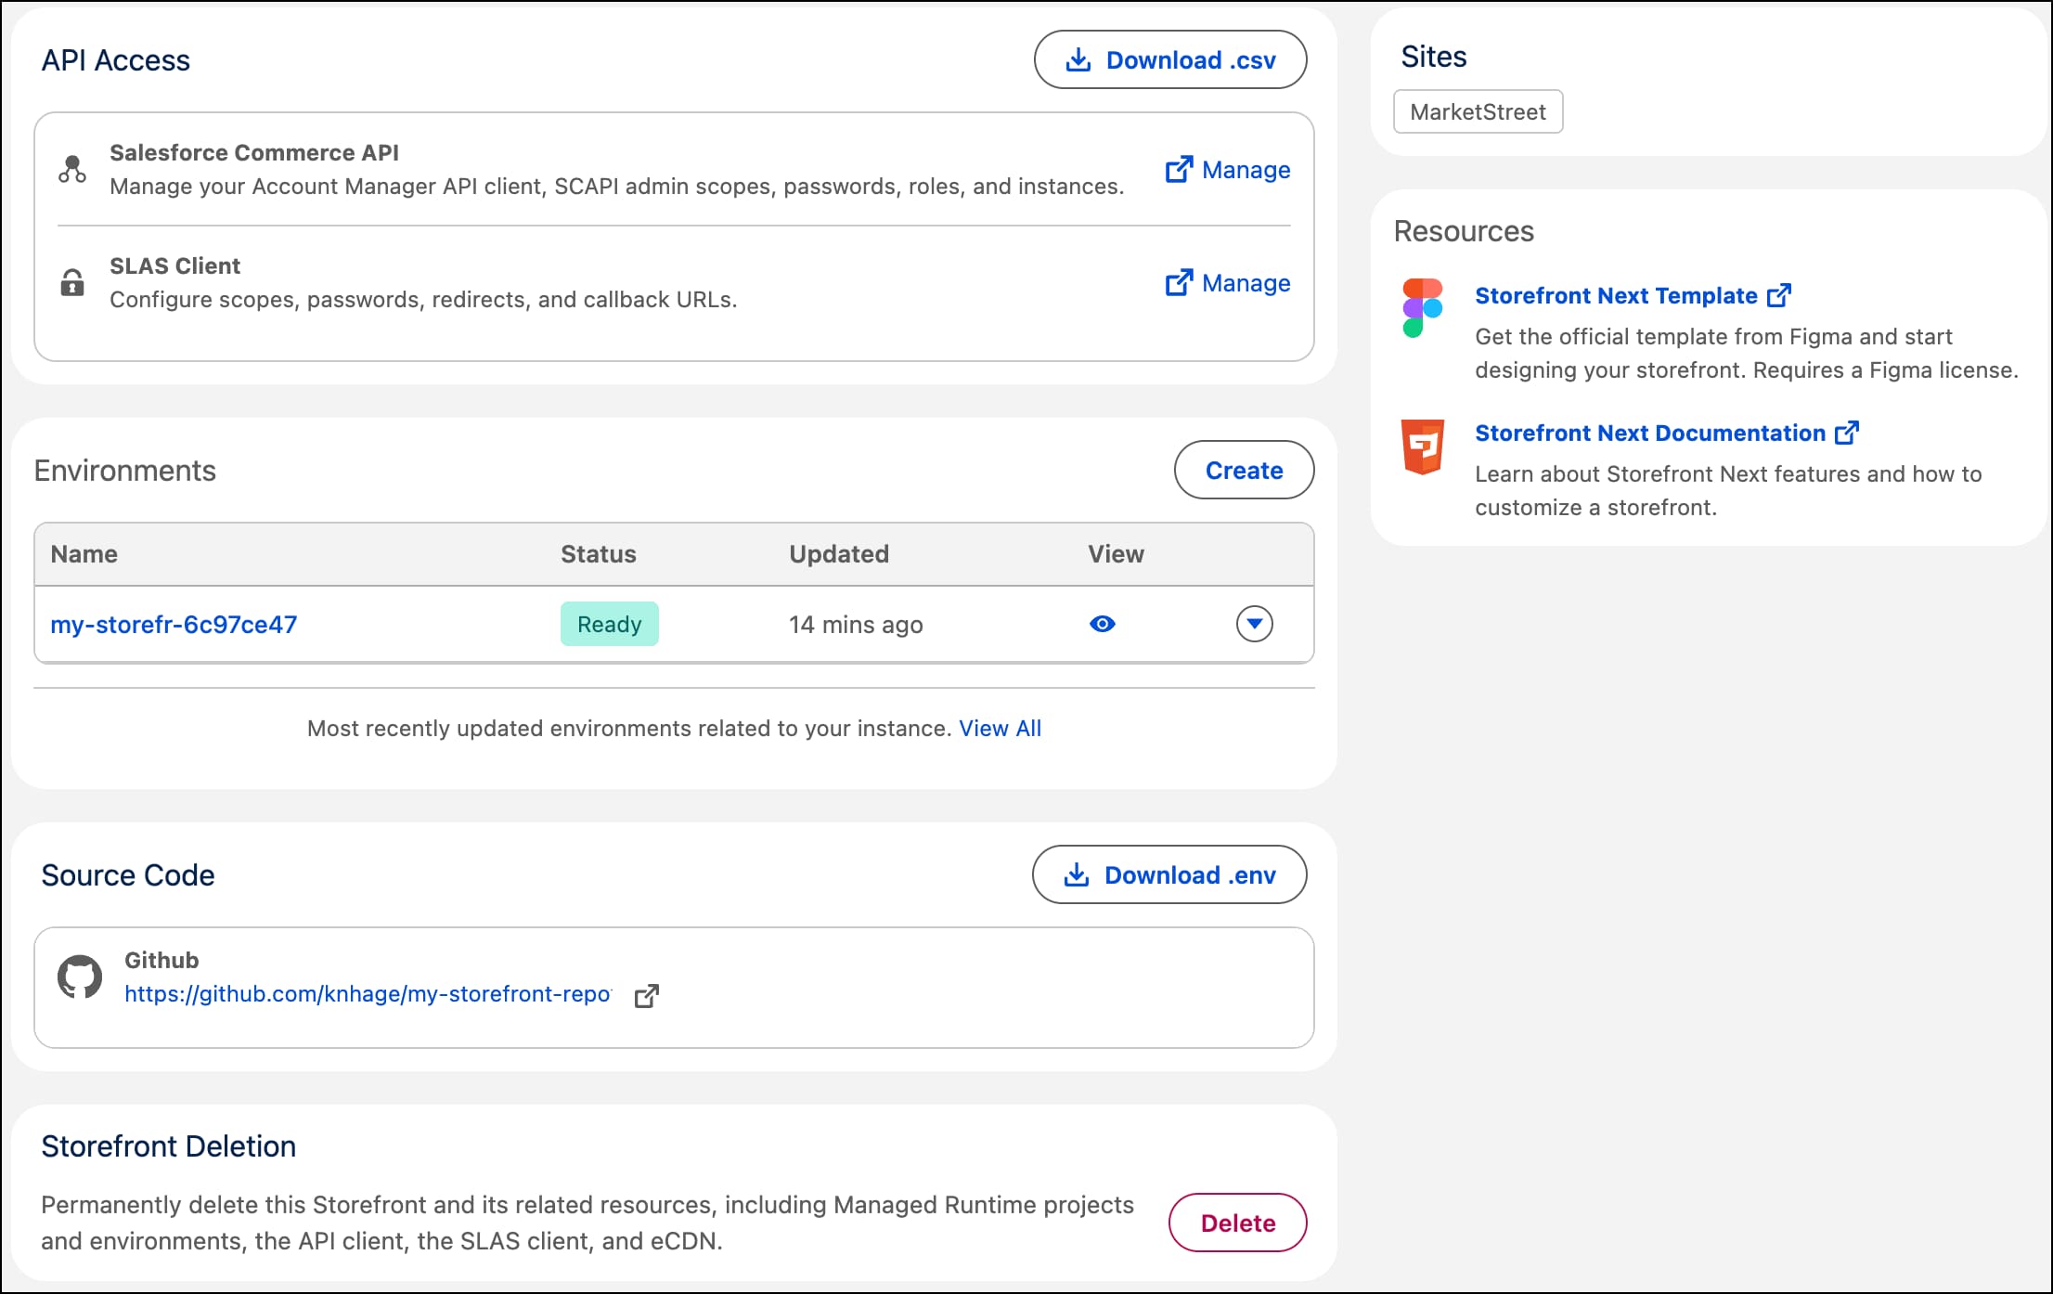Click the SLAS Client lock icon

(x=72, y=282)
